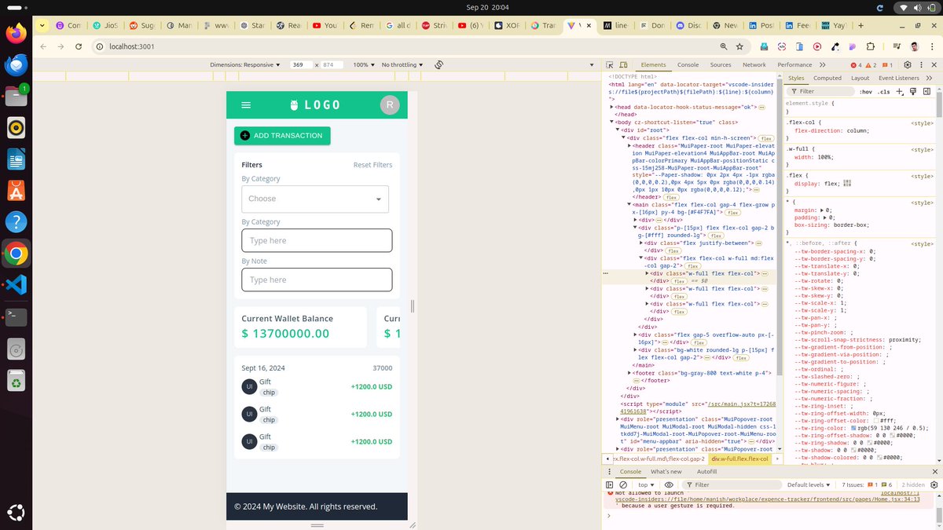Toggle the device toolbar icon in DevTools
Screen dimensions: 943x530
coord(625,65)
